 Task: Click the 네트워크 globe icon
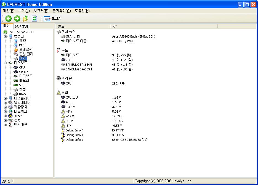(x=10, y=112)
